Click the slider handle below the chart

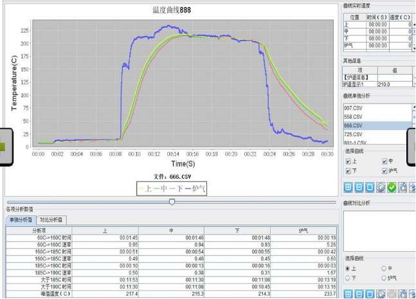pos(172,202)
